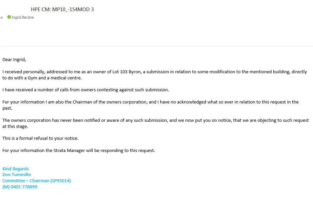Click the line starting The owners corporation has never
The height and width of the screenshot is (207, 313).
tap(155, 120)
